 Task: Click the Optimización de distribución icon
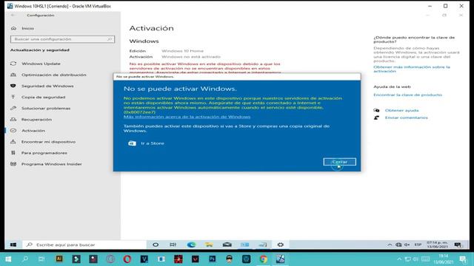(x=13, y=75)
